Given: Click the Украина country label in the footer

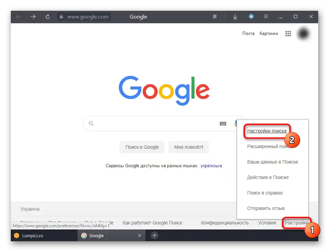Looking at the screenshot, I should (30, 209).
